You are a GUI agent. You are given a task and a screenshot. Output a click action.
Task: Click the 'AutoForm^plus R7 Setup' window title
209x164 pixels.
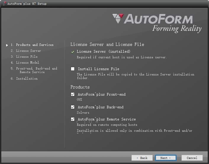point(27,4)
